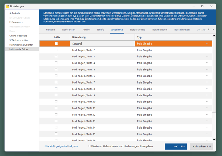Select Stammdaten Dubletten in the sidebar
The height and width of the screenshot is (156, 222).
21,45
